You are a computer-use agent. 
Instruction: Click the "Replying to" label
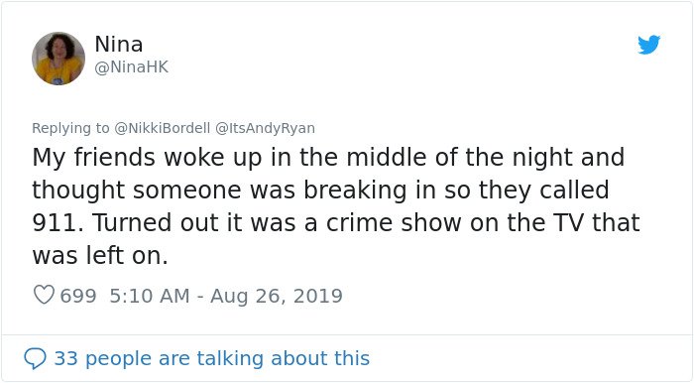(70, 128)
